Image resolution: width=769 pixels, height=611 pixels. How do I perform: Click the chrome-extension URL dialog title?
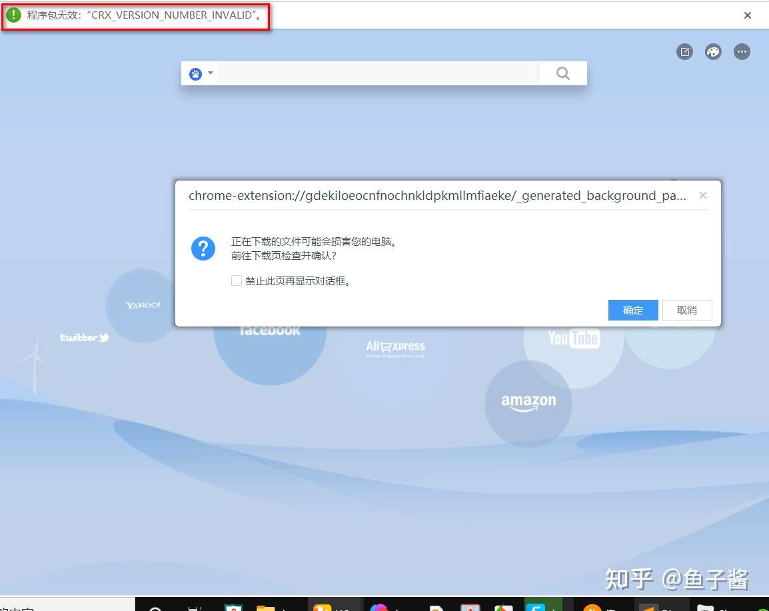point(437,196)
